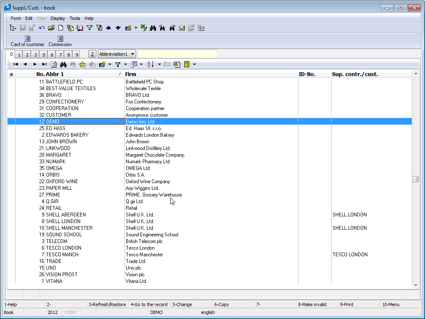Screen dimensions: 425x319
Task: Click the camera snapshot icon in top toolbar
Action: click(128, 28)
